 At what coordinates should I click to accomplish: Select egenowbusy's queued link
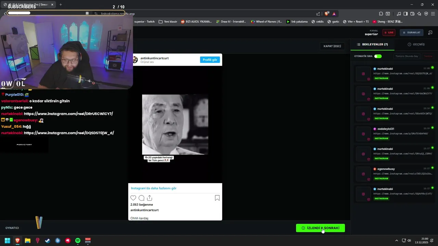395,174
